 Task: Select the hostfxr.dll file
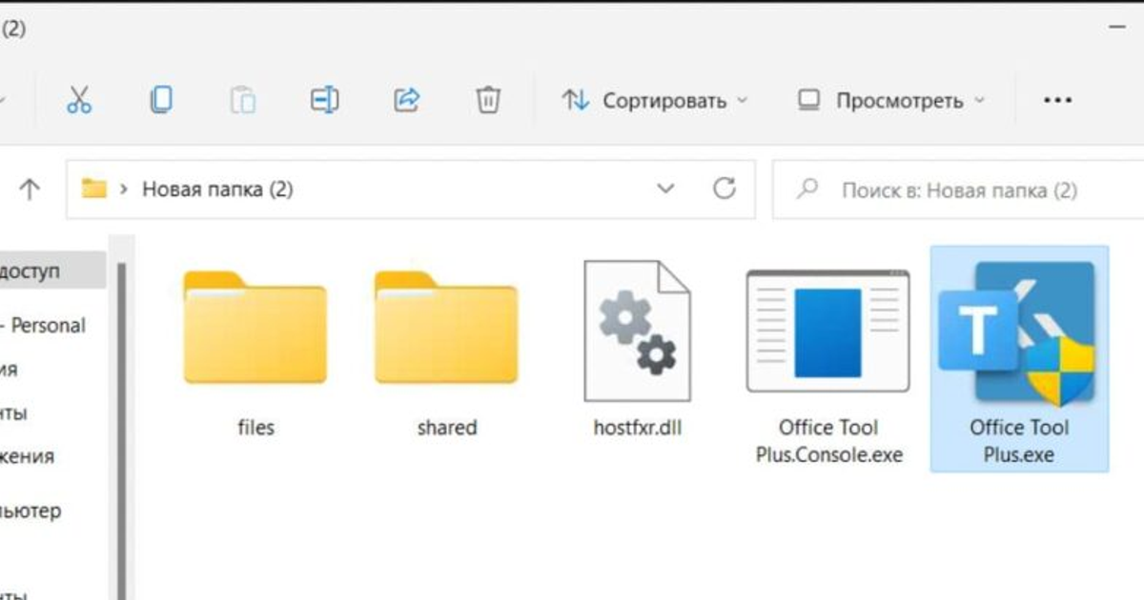click(x=637, y=351)
